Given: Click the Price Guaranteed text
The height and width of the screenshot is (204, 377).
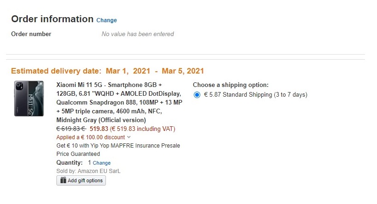Looking at the screenshot, I should click(78, 154).
